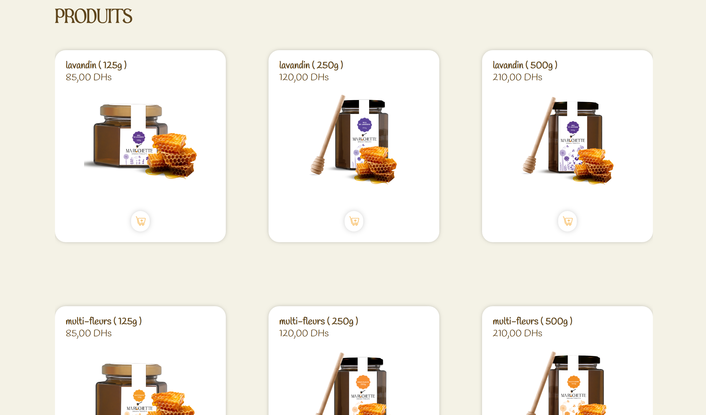Open lavandin ( 250g ) product title
This screenshot has height=415, width=706.
tap(311, 65)
